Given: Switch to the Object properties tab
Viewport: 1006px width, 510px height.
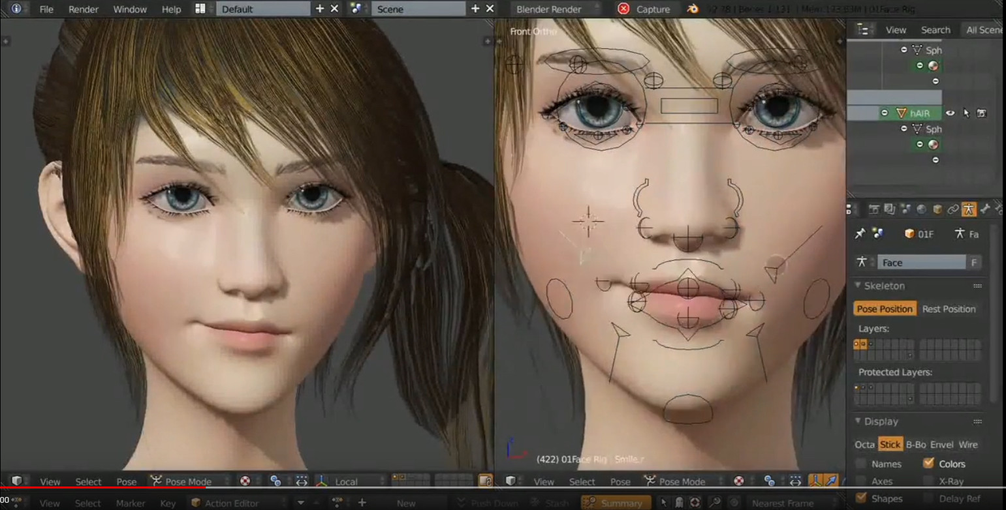Looking at the screenshot, I should pos(937,209).
